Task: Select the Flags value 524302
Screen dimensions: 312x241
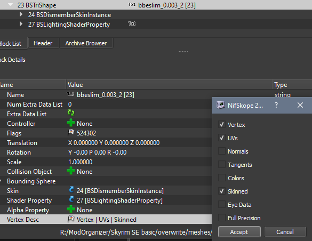Action: (x=86, y=133)
